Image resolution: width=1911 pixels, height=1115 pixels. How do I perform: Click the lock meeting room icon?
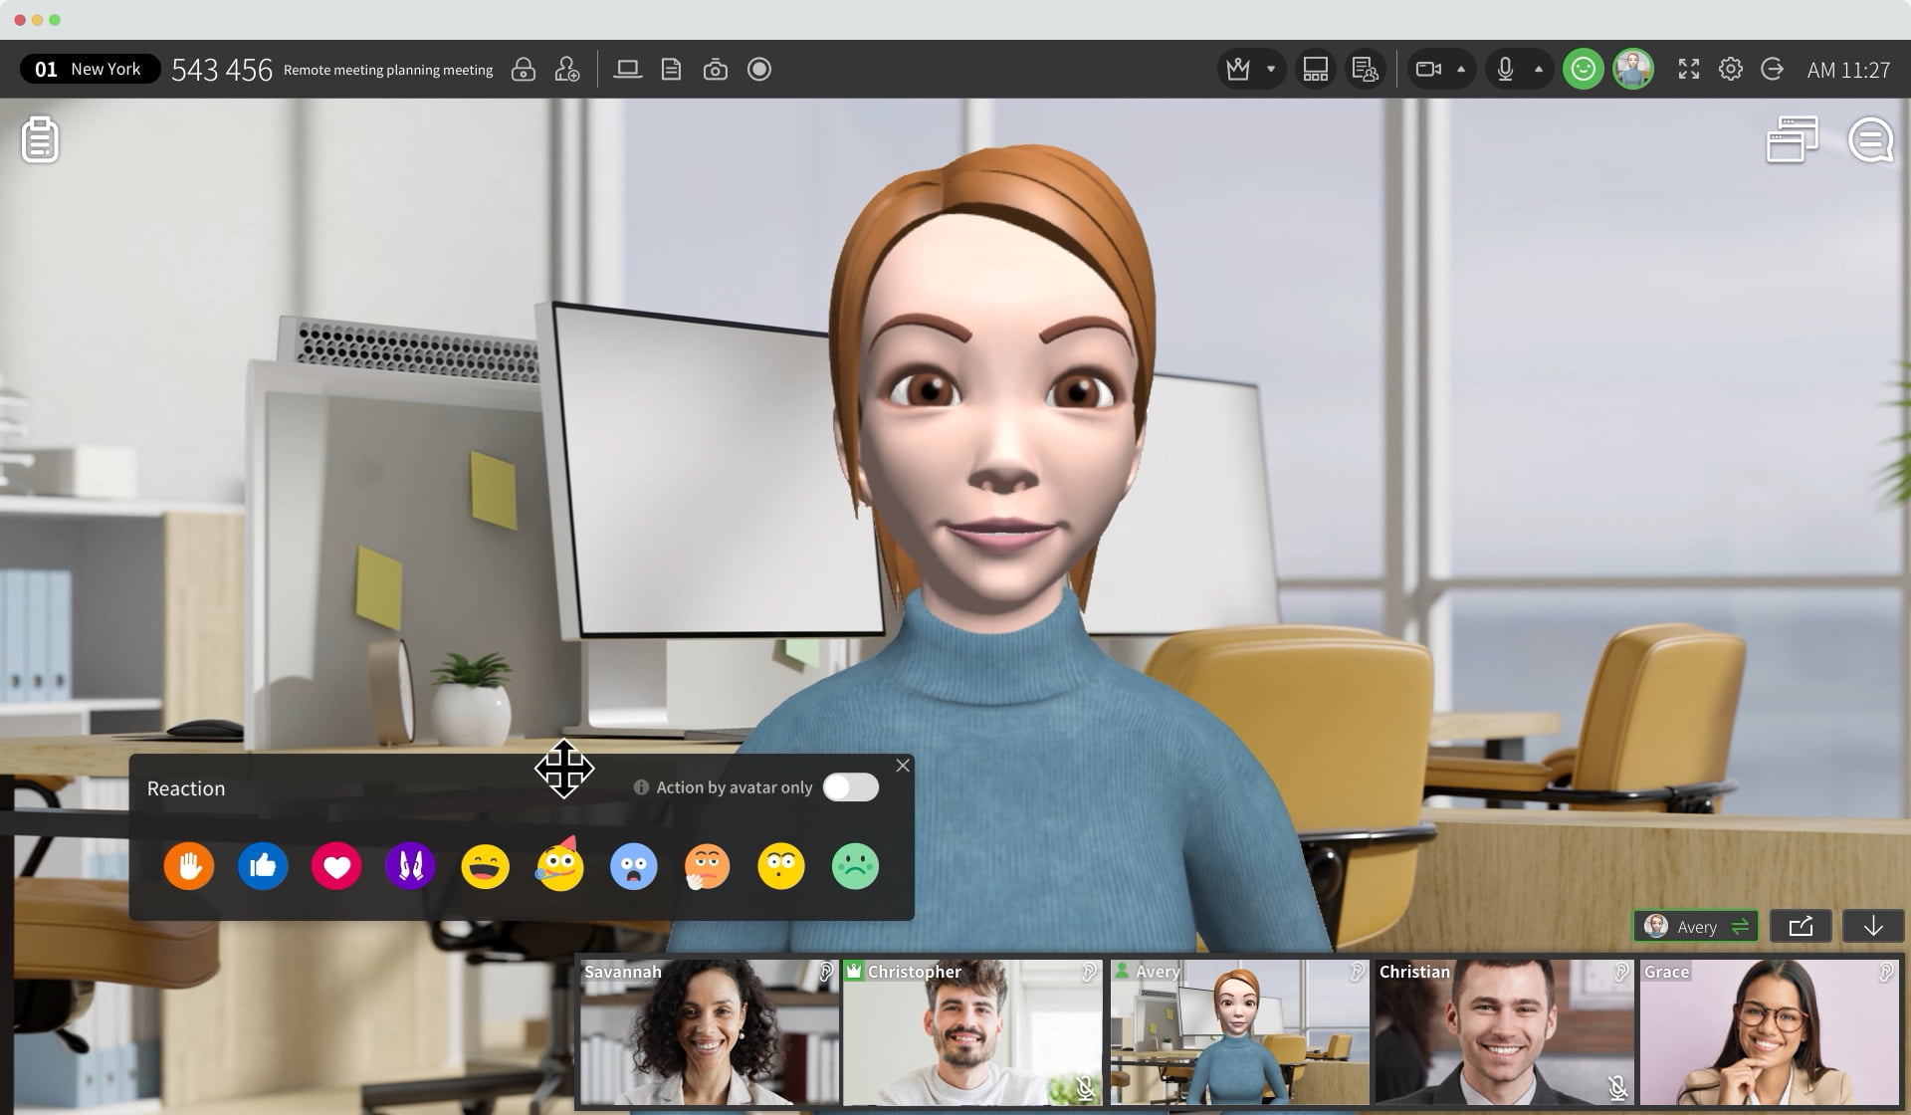coord(523,69)
